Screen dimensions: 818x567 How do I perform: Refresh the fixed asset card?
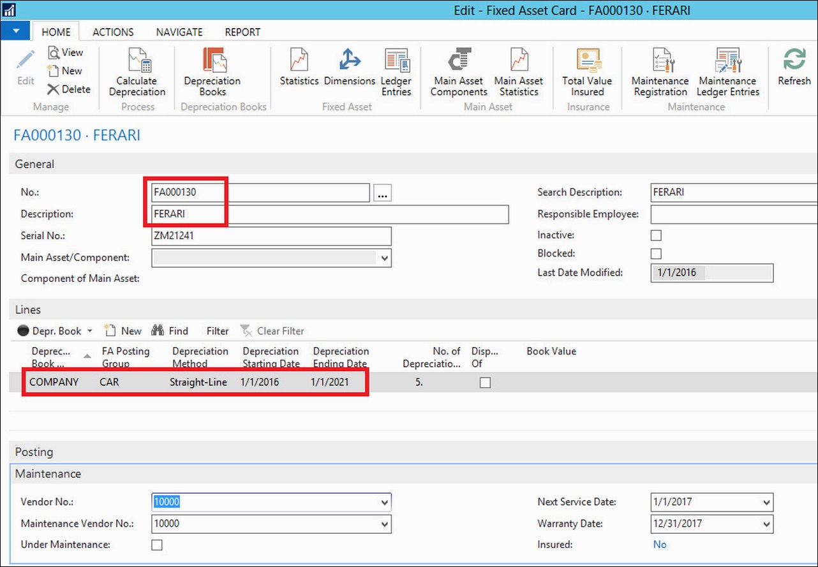coord(794,68)
